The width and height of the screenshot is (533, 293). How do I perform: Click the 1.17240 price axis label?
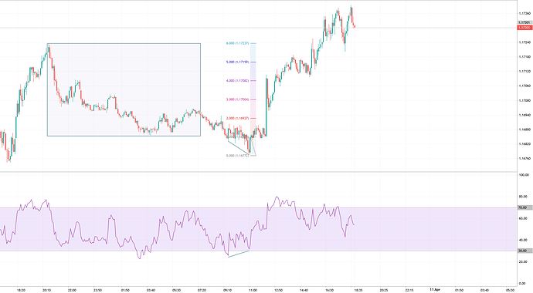pyautogui.click(x=525, y=42)
